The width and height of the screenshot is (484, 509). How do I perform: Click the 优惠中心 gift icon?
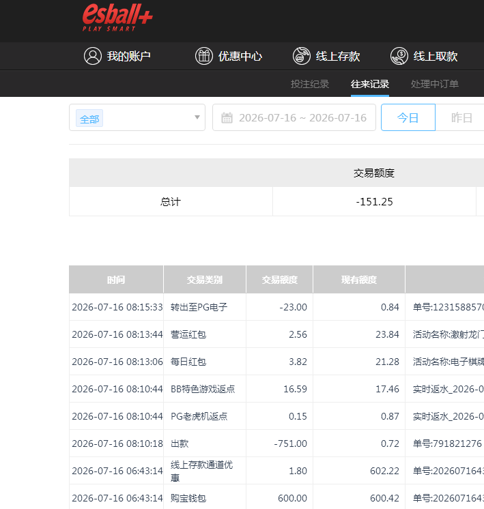204,56
